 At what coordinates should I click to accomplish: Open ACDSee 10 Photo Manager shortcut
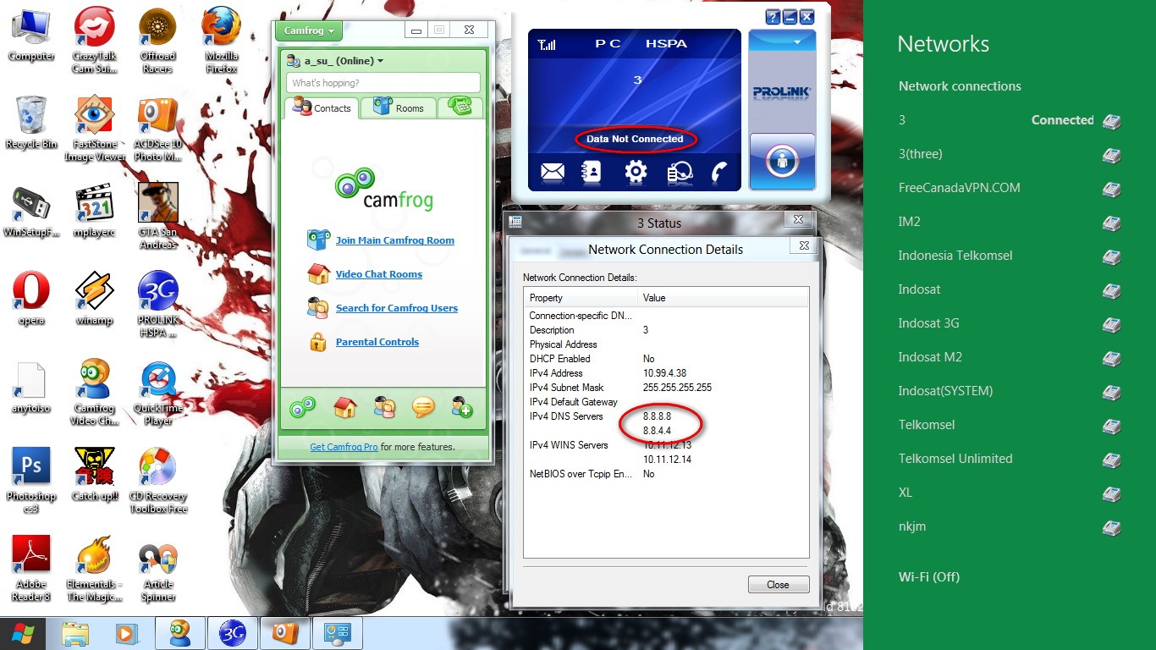(157, 128)
